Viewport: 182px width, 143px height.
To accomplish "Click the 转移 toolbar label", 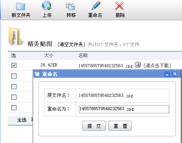I will 71,15.
